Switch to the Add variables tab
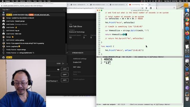This screenshot has width=190, height=107. (99, 5)
